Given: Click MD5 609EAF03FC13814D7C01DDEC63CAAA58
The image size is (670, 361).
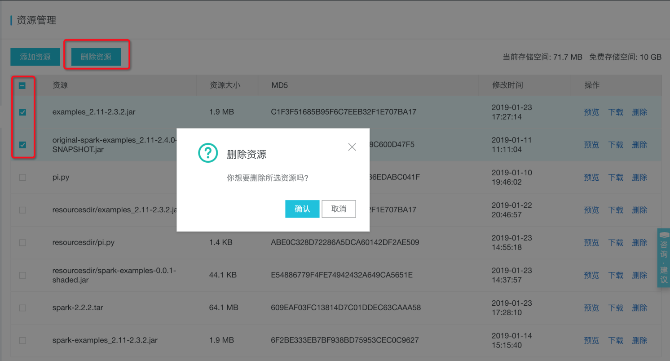Looking at the screenshot, I should pos(346,308).
